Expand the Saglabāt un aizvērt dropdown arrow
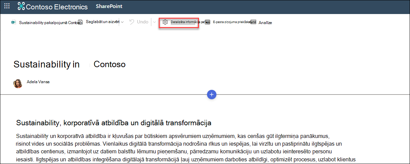 pos(122,22)
